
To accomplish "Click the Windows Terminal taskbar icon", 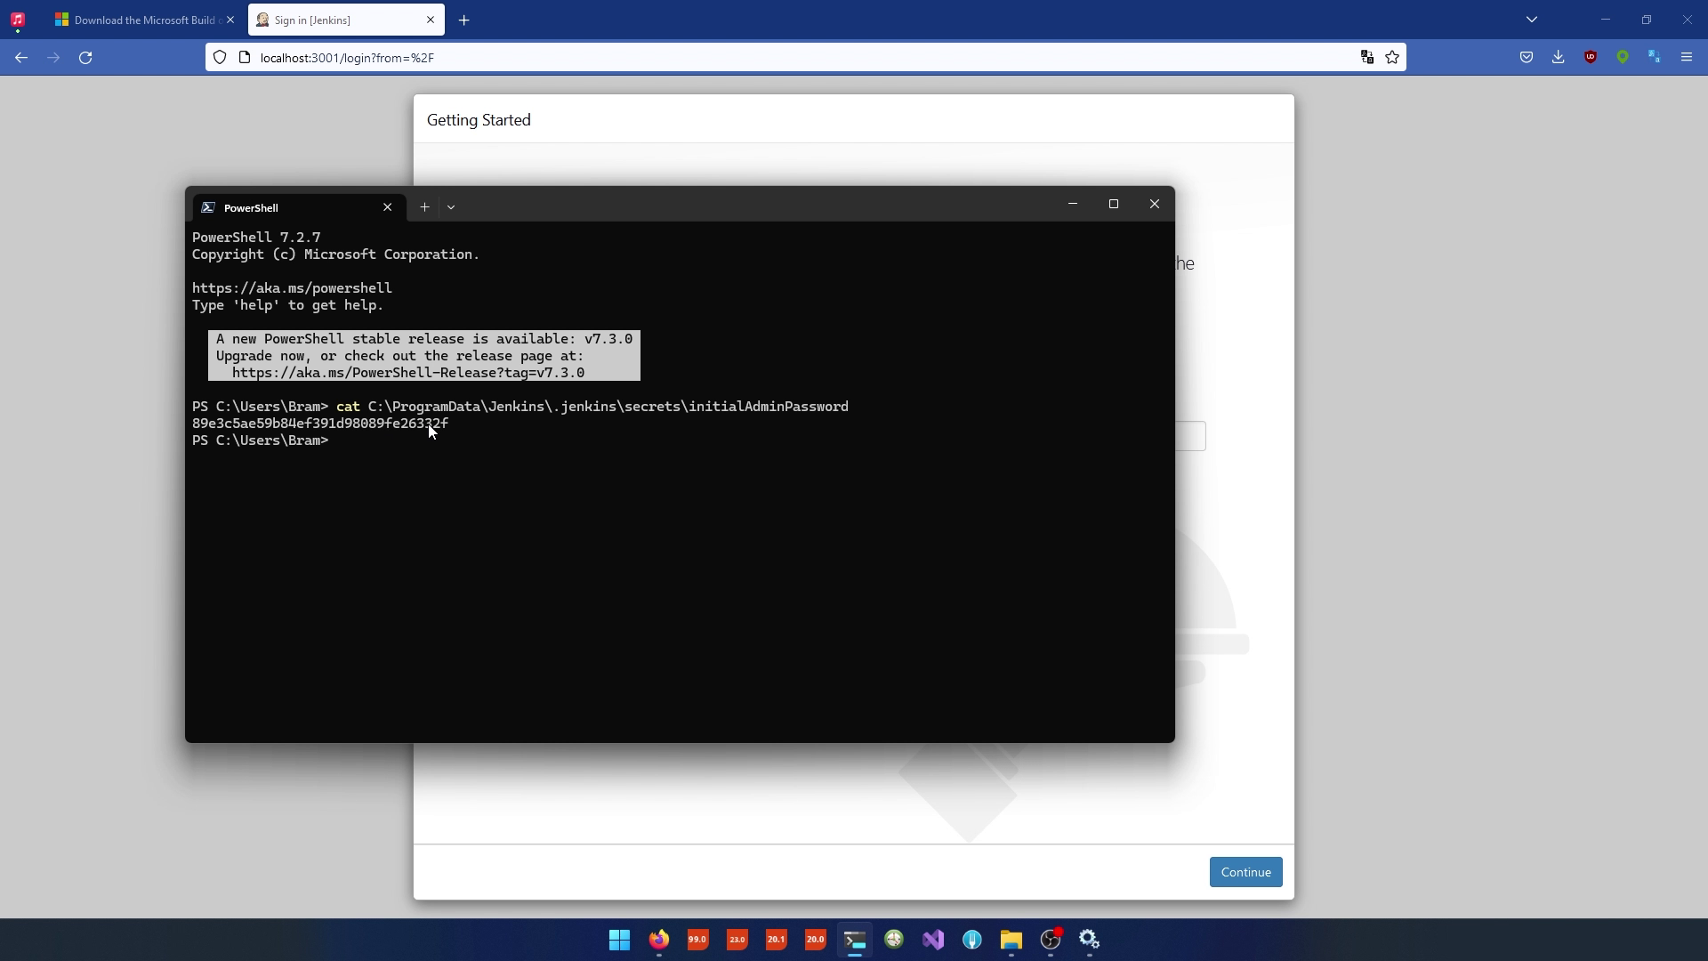I will pos(855,940).
